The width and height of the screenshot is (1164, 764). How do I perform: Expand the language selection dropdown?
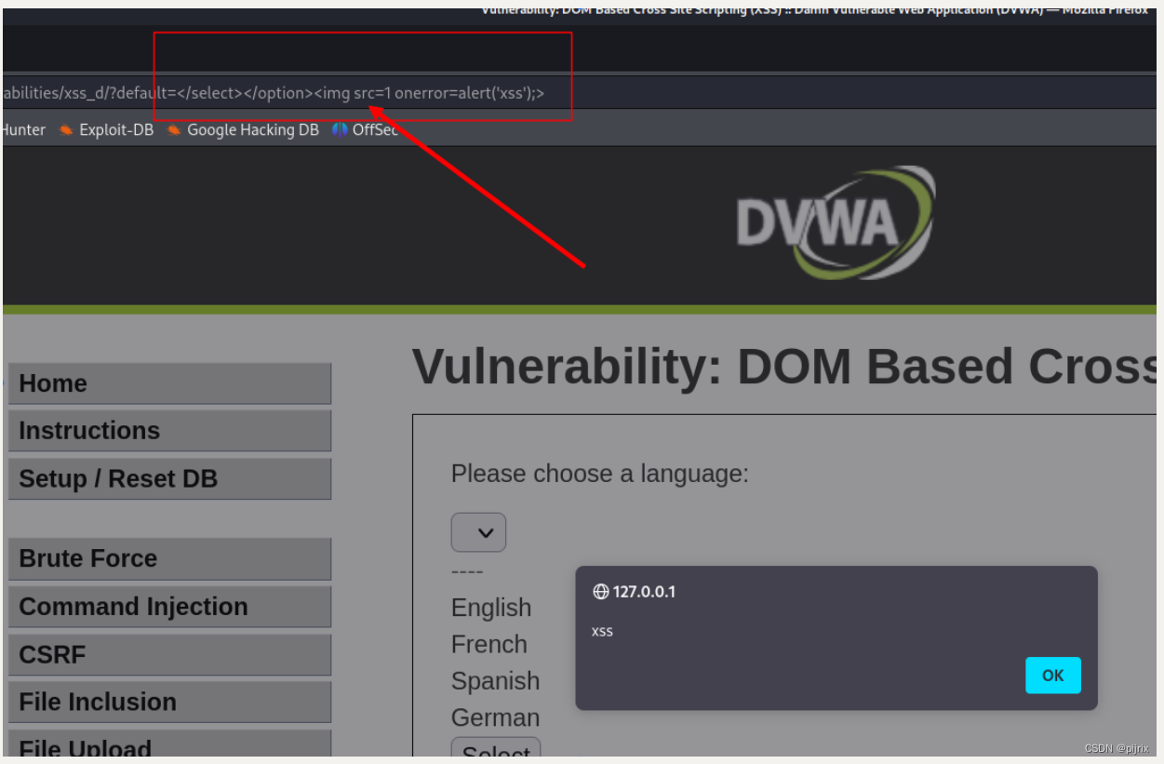coord(478,533)
